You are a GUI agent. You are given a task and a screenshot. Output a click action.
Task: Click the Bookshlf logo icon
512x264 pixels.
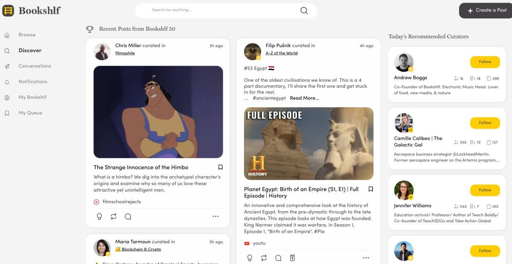click(8, 11)
